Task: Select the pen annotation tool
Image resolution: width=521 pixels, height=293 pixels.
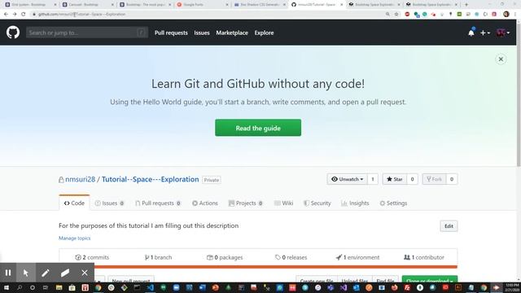Action: (x=46, y=273)
